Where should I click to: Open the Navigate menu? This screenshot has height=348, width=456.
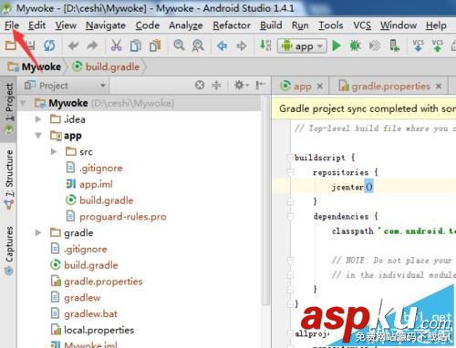coord(106,26)
